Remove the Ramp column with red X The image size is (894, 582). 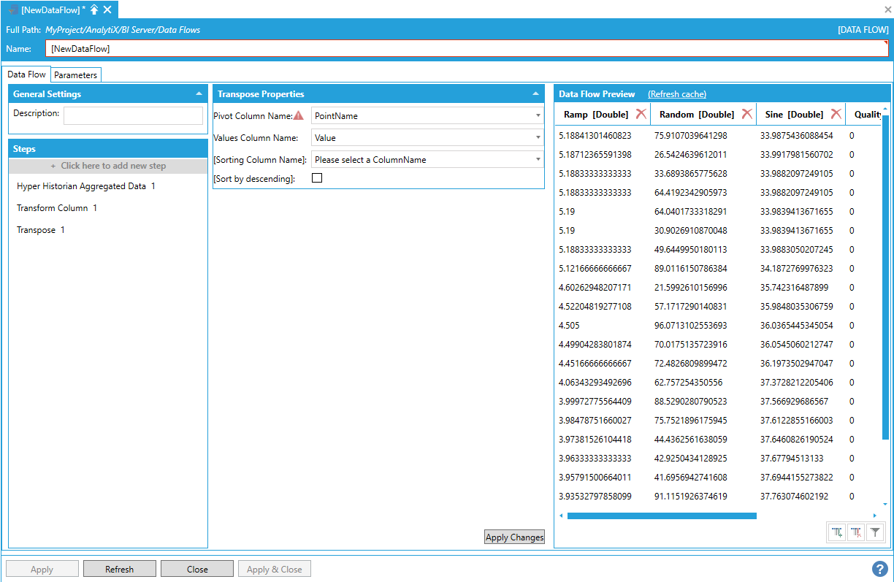[641, 114]
